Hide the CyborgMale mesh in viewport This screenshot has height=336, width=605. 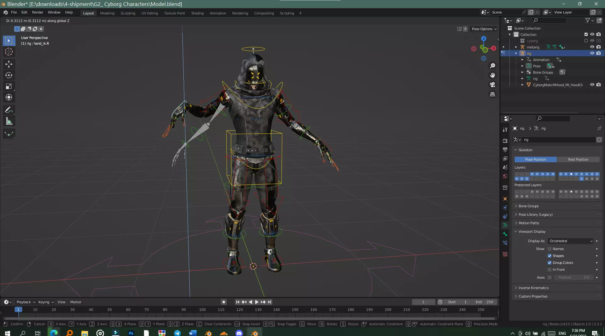coord(592,85)
